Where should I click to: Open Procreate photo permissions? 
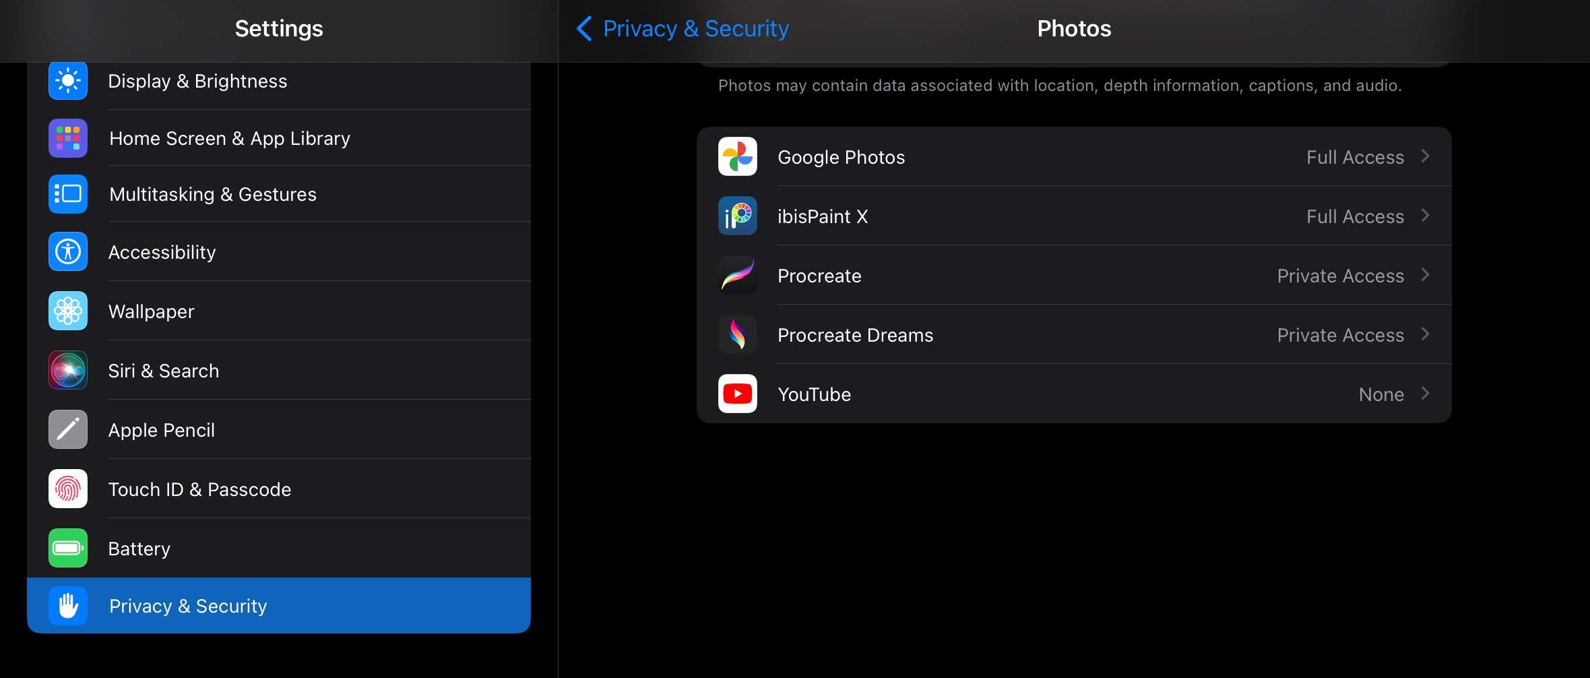[x=1074, y=275]
